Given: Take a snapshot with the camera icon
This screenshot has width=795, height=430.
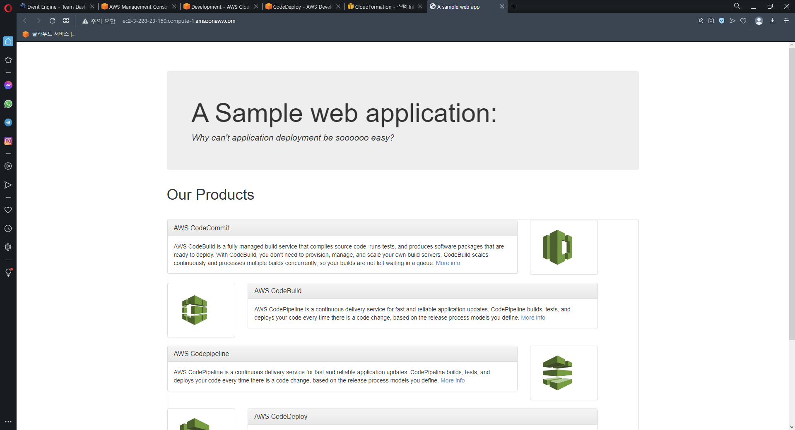Looking at the screenshot, I should click(711, 21).
